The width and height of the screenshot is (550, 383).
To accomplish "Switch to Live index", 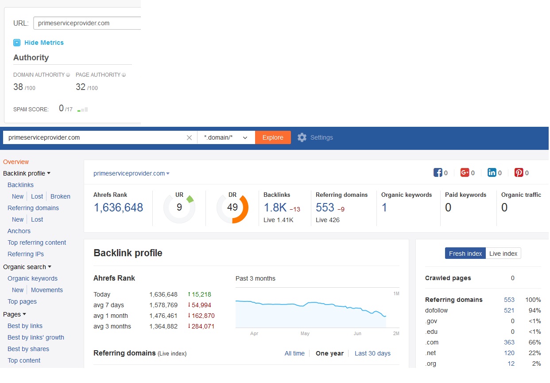I will [504, 254].
